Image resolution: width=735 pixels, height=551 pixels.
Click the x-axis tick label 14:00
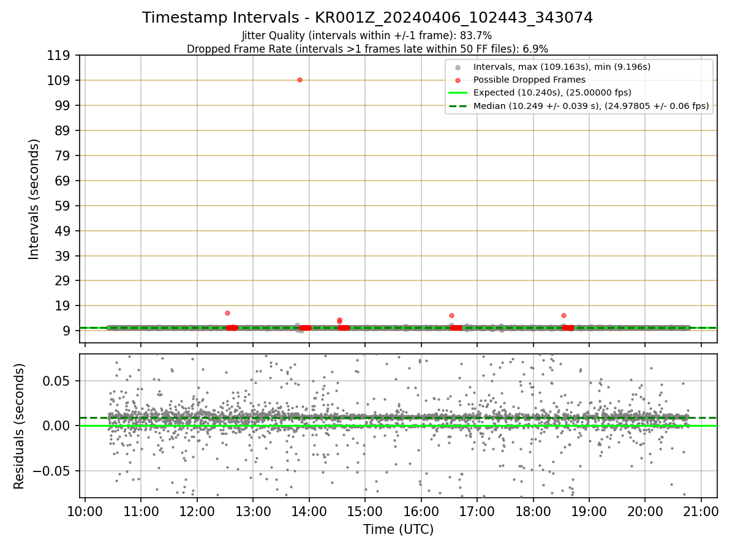point(309,511)
